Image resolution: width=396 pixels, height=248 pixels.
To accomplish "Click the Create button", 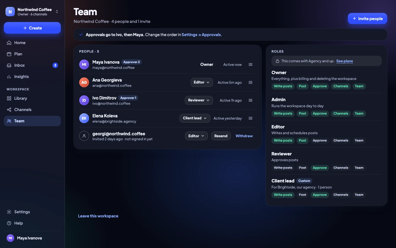I will [32, 28].
